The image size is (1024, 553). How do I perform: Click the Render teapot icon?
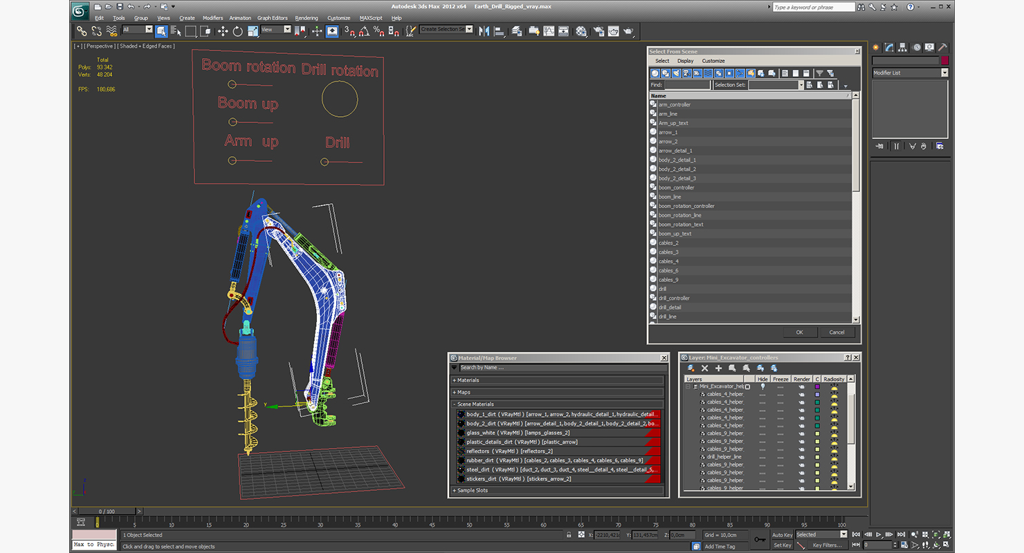pyautogui.click(x=628, y=31)
